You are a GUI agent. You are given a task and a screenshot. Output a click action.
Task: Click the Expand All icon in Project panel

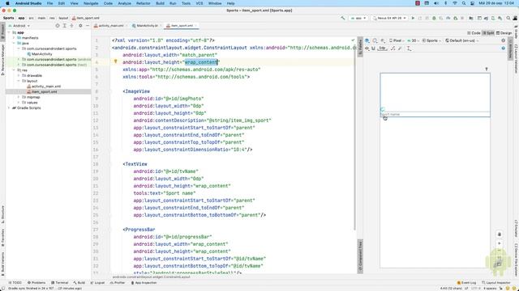click(65, 25)
